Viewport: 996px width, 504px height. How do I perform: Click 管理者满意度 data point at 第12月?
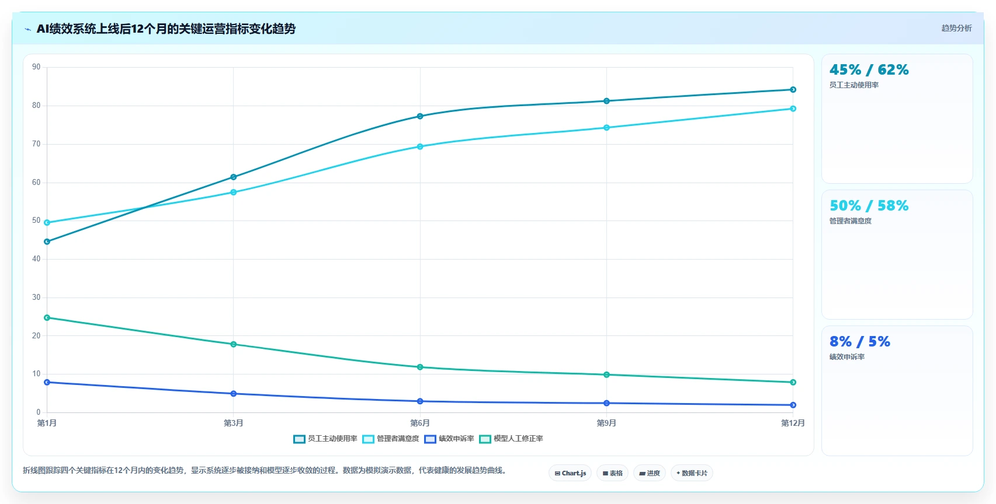[793, 108]
